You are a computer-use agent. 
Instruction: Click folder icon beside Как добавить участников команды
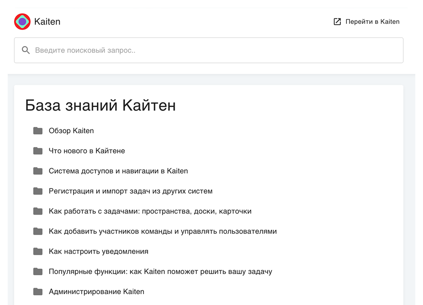(38, 231)
